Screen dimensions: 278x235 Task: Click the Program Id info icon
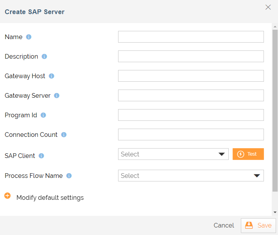point(43,115)
